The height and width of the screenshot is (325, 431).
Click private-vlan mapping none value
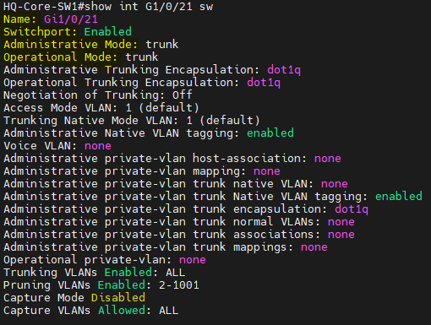[x=267, y=171]
